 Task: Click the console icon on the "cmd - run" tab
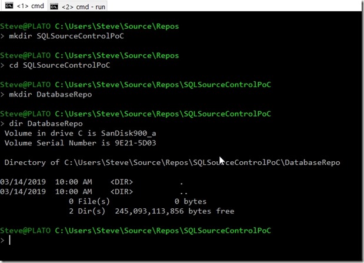[x=54, y=7]
